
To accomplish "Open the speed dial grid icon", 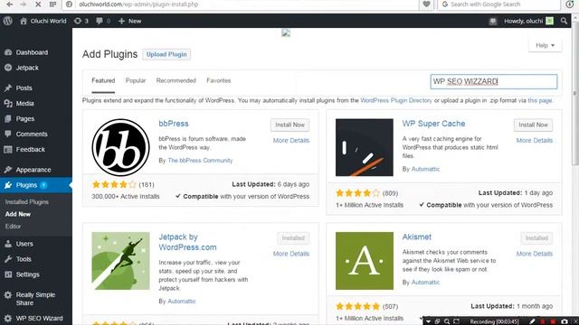I will [52, 4].
